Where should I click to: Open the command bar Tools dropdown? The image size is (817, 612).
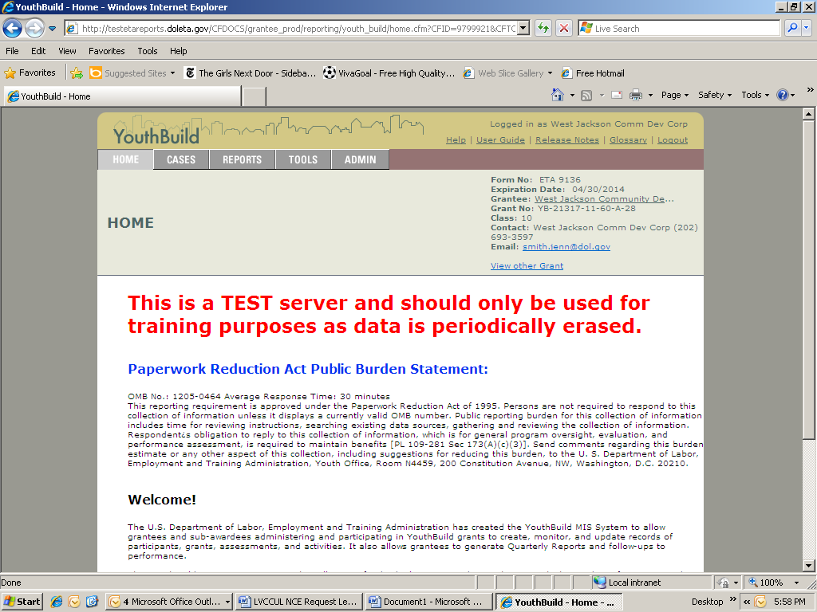(x=755, y=95)
